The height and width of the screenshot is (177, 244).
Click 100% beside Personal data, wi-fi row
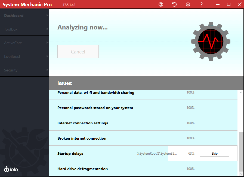click(190, 92)
